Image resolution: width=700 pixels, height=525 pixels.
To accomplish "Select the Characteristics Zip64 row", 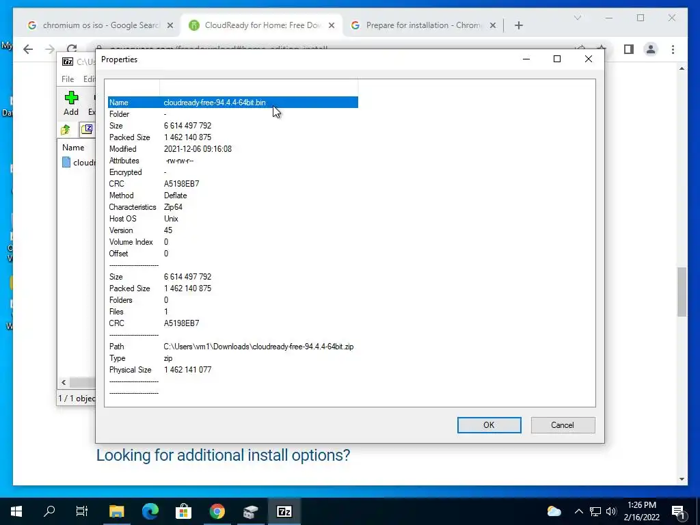I will tap(232, 206).
